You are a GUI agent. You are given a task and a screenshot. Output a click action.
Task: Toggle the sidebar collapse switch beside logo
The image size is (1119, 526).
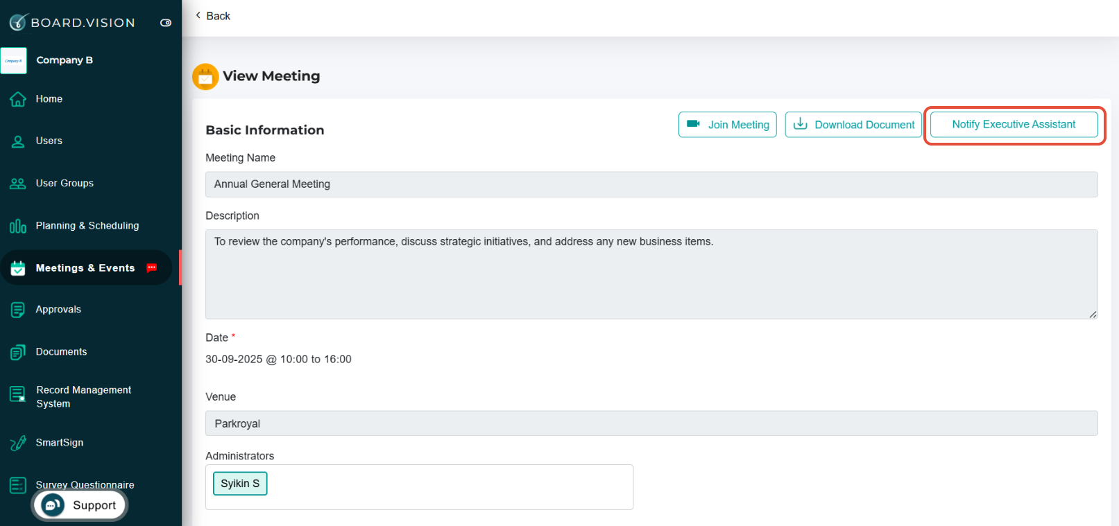coord(166,23)
